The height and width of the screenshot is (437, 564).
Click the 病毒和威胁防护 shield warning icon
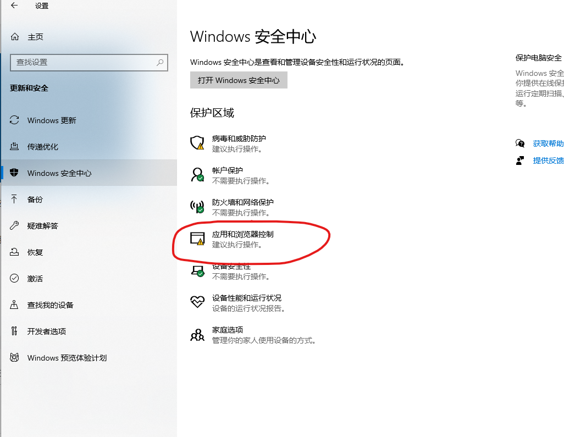pyautogui.click(x=197, y=143)
